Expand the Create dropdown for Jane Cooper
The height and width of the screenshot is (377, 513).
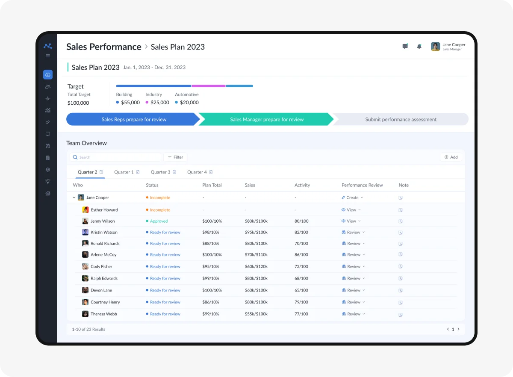(352, 198)
